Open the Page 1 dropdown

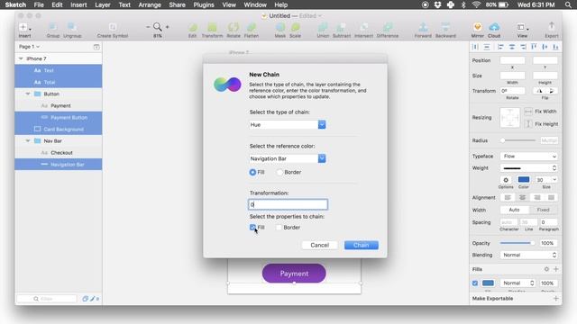(30, 47)
